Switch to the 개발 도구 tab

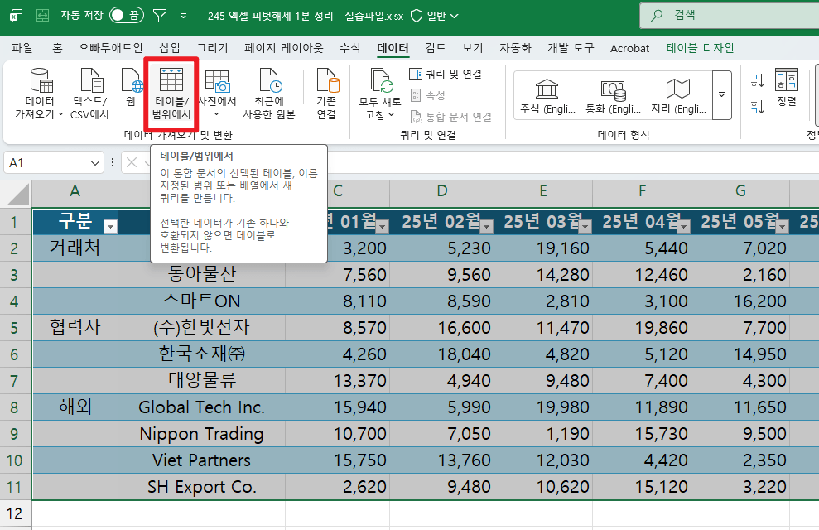click(x=571, y=48)
